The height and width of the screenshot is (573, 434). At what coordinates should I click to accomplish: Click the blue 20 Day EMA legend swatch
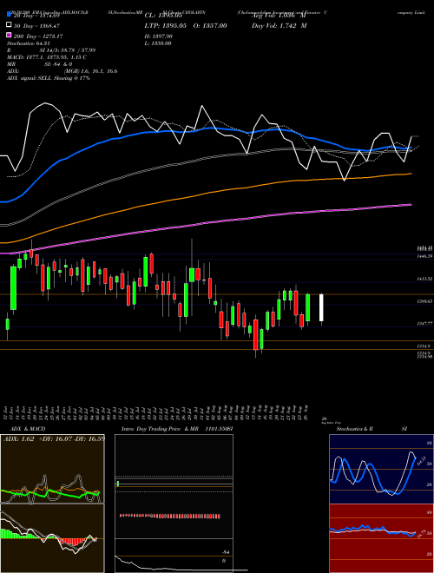pos(9,15)
